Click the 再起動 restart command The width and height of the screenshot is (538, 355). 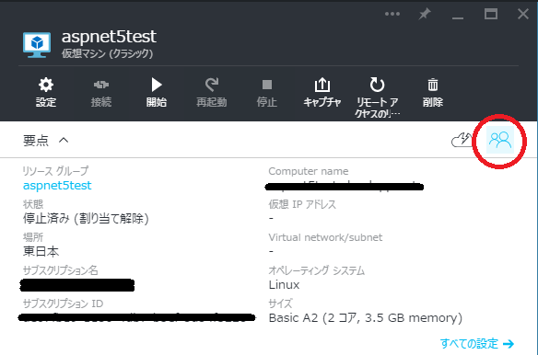212,93
